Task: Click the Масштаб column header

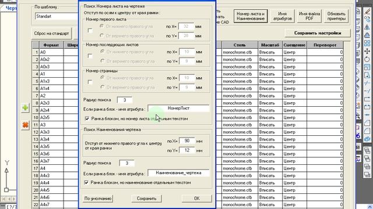Action: 270,45
